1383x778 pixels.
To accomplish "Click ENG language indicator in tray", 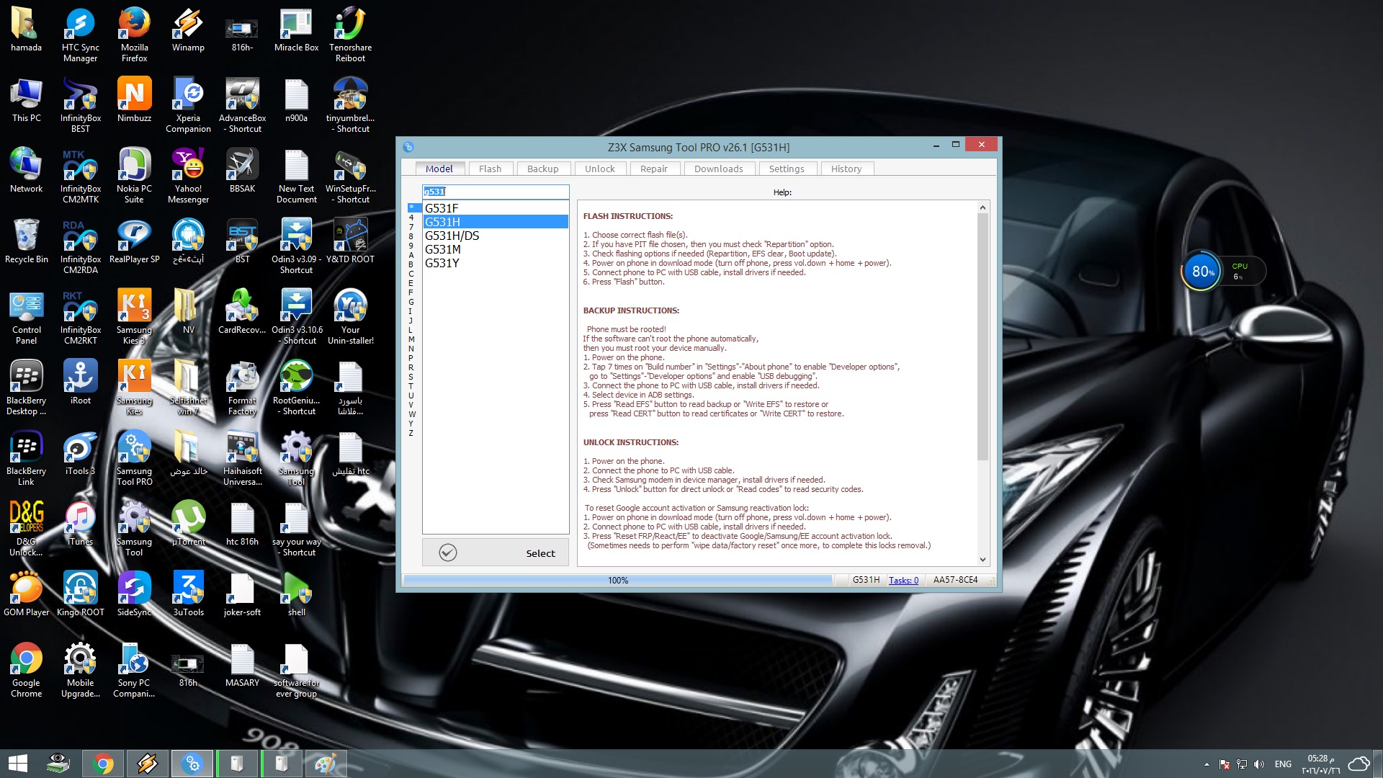I will coord(1283,764).
